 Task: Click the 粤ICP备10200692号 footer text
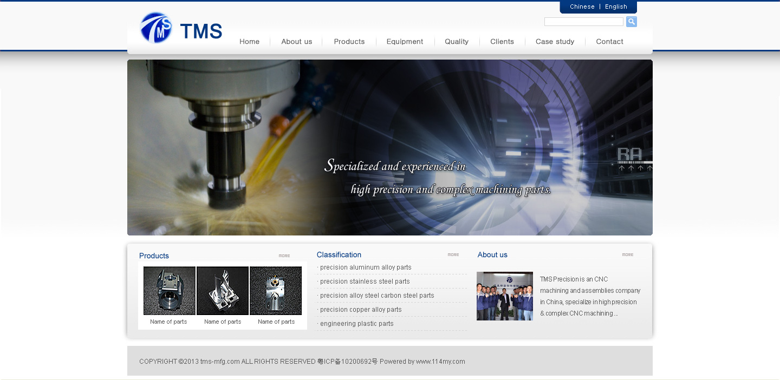[347, 362]
